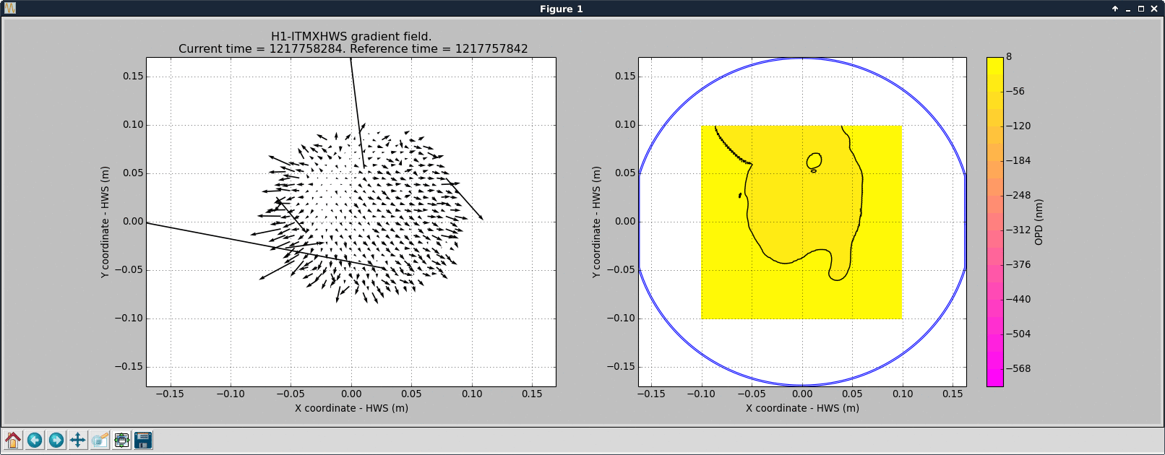
Task: Click the small closed contour loop in the OPD map
Action: 814,160
